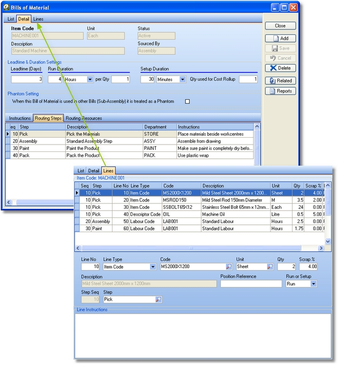338x365 pixels.
Task: Click the Add record button
Action: tap(280, 39)
